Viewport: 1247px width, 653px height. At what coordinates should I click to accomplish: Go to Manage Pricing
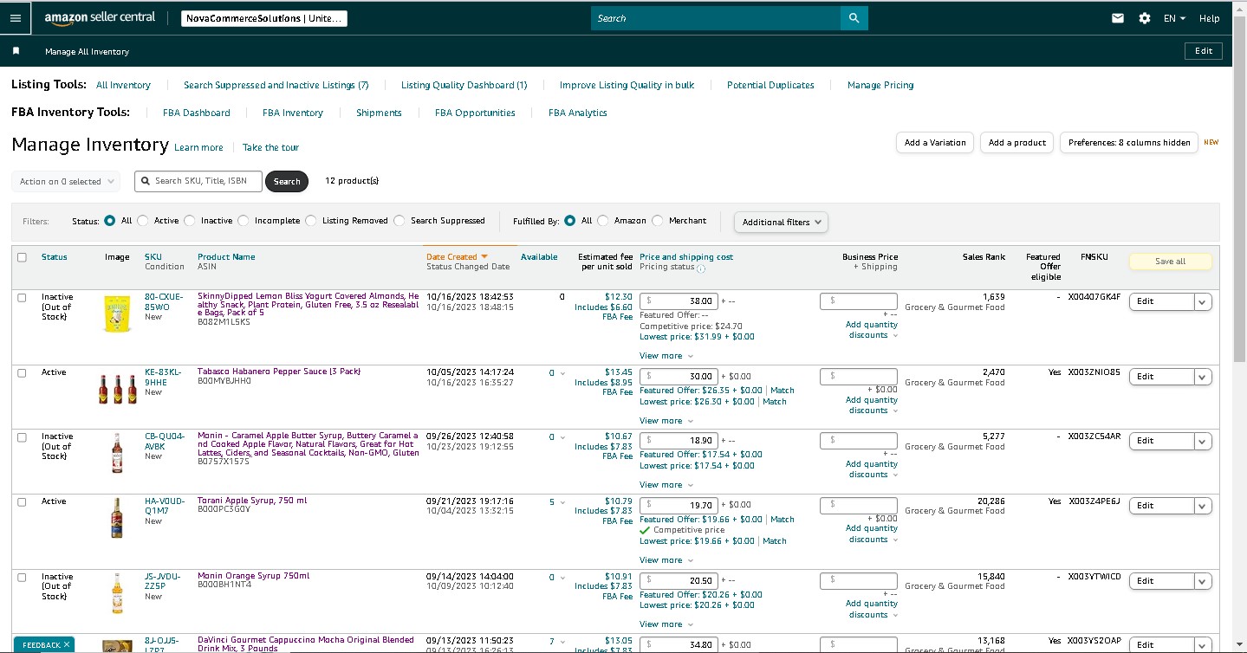pos(880,85)
